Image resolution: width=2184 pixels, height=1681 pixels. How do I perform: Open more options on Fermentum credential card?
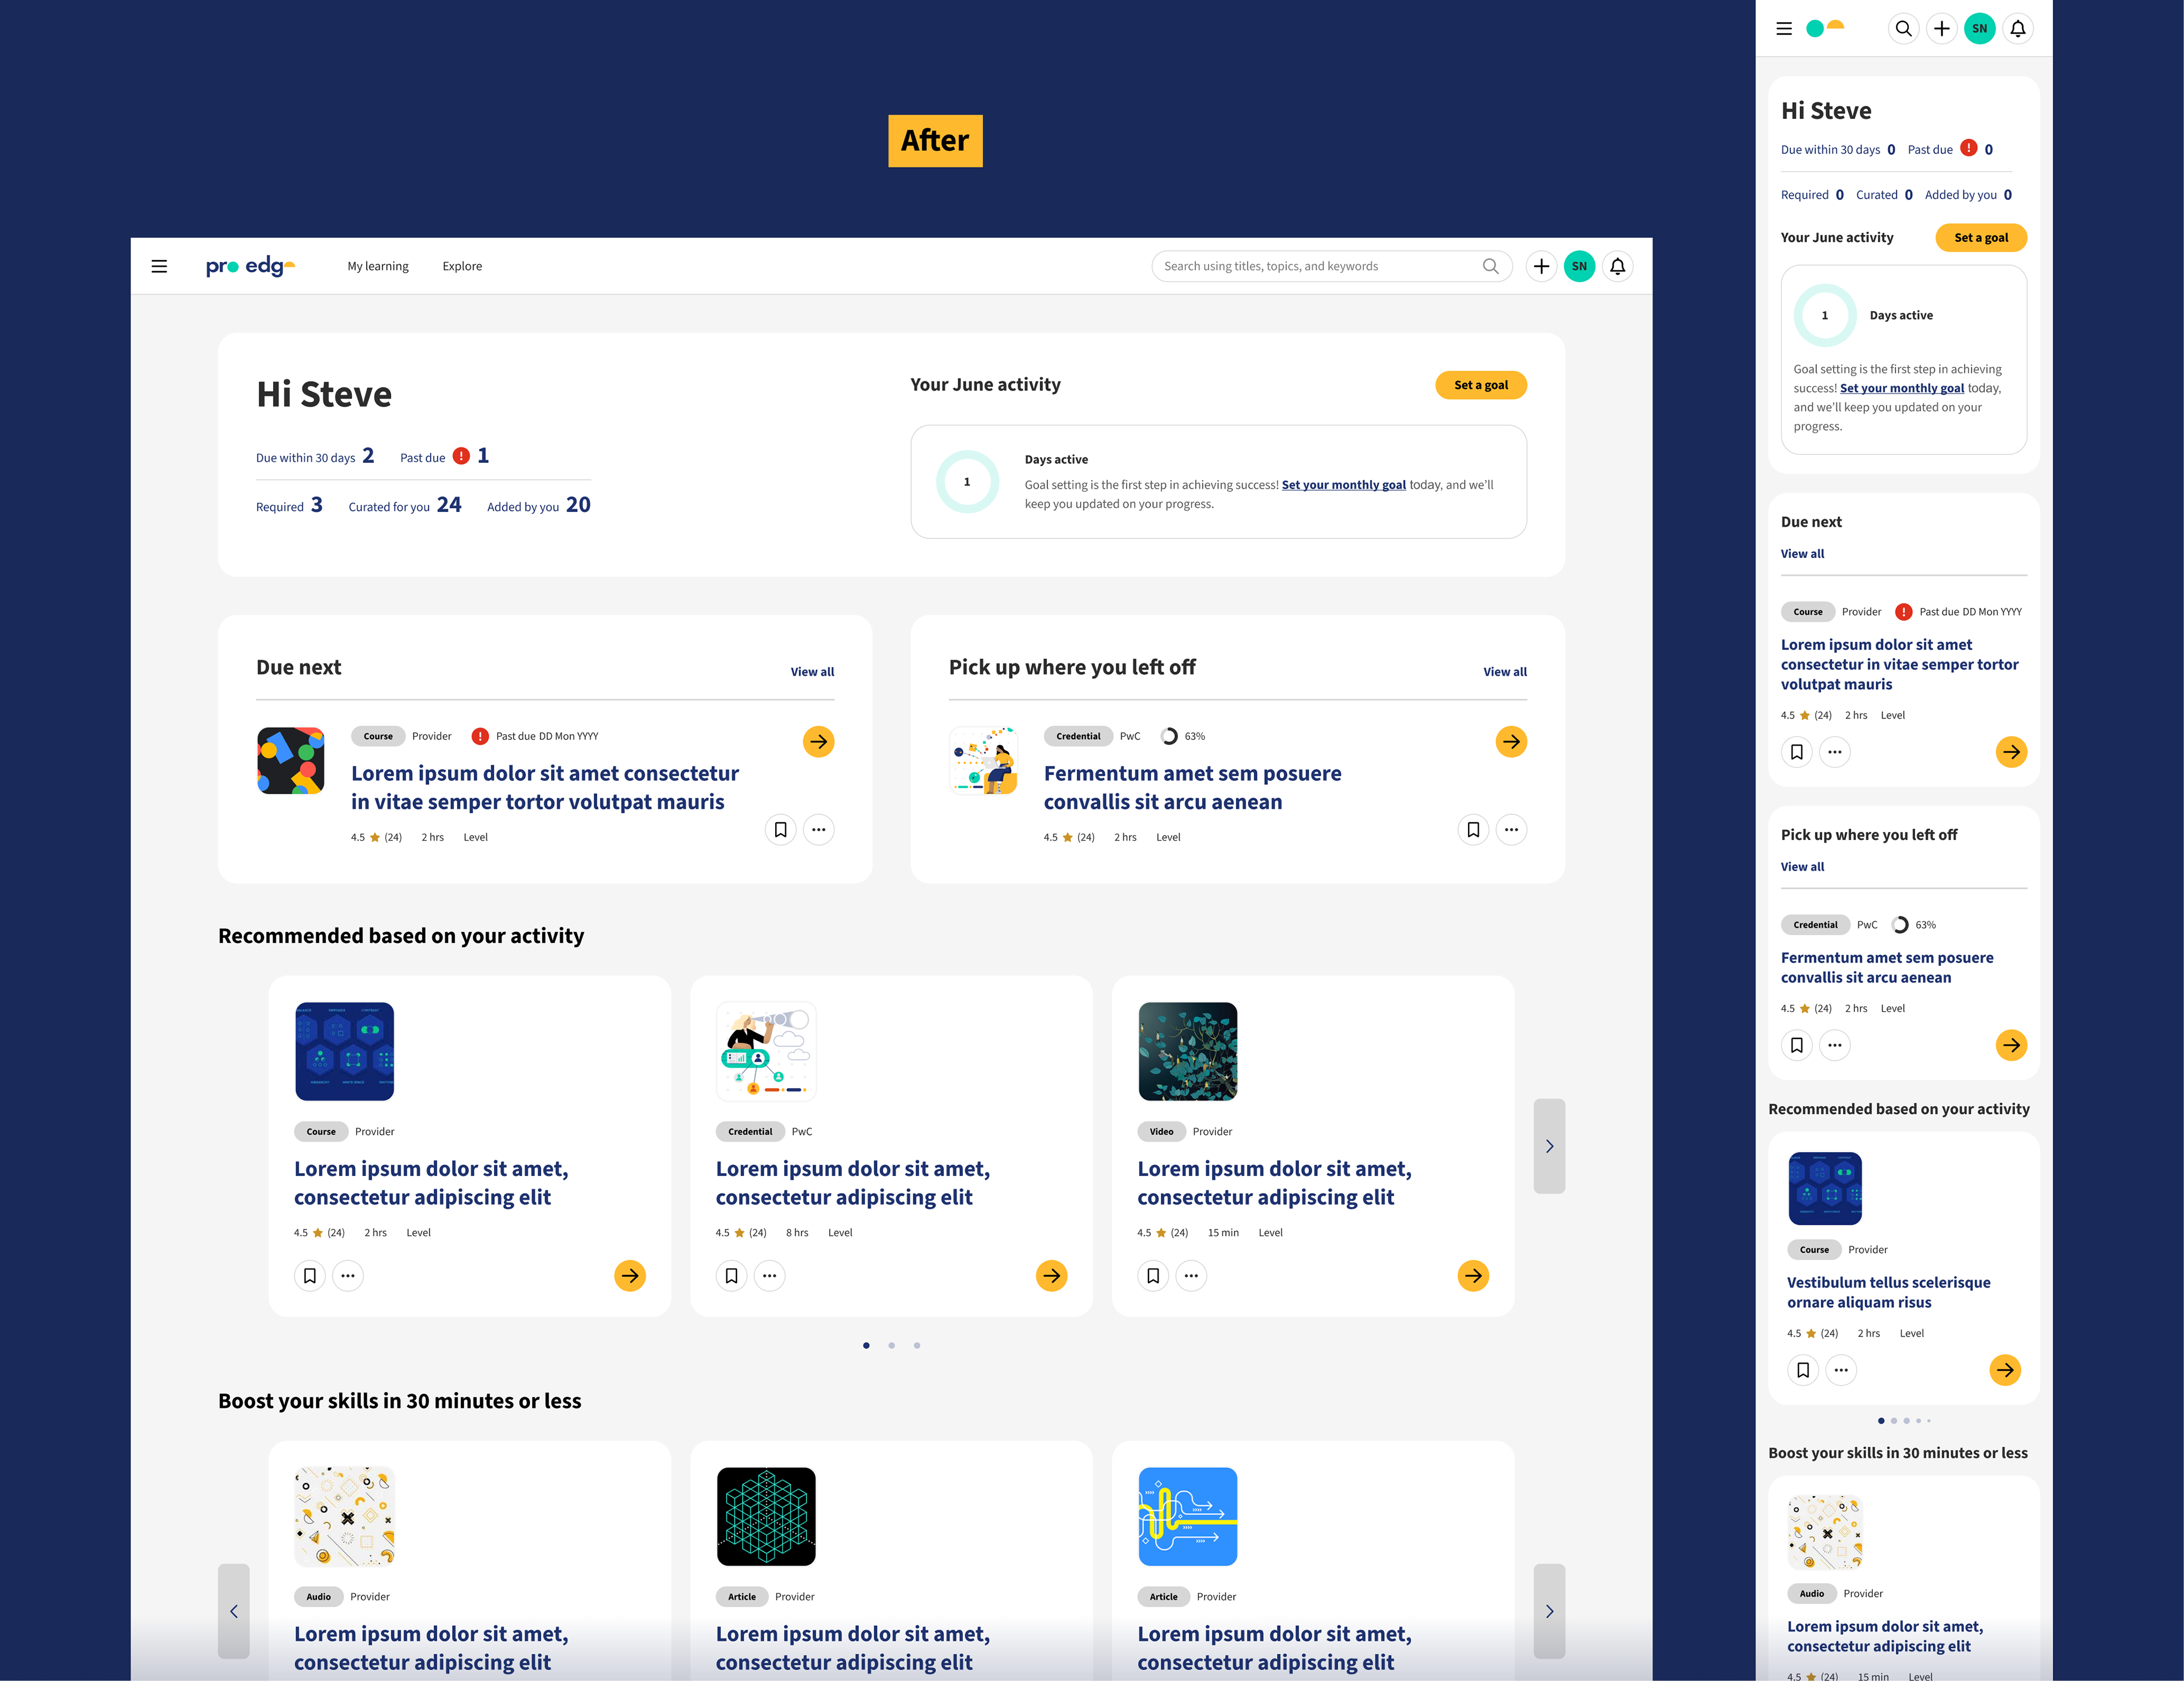1511,829
